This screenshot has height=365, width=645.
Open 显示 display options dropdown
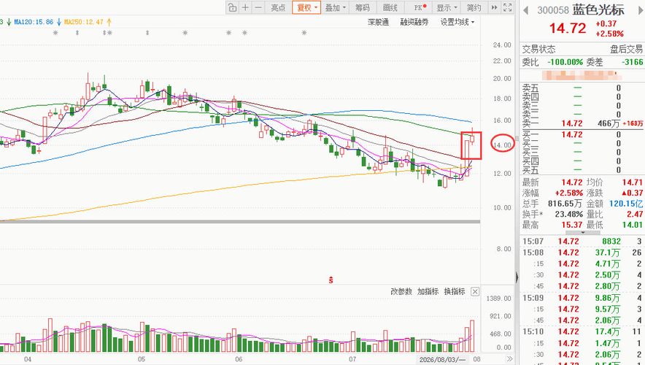point(447,7)
